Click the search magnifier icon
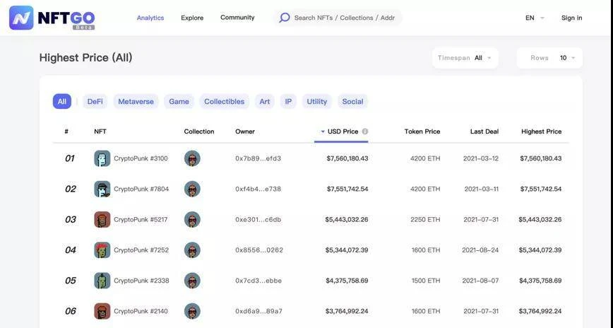Screen dimensions: 613x328 pos(285,18)
